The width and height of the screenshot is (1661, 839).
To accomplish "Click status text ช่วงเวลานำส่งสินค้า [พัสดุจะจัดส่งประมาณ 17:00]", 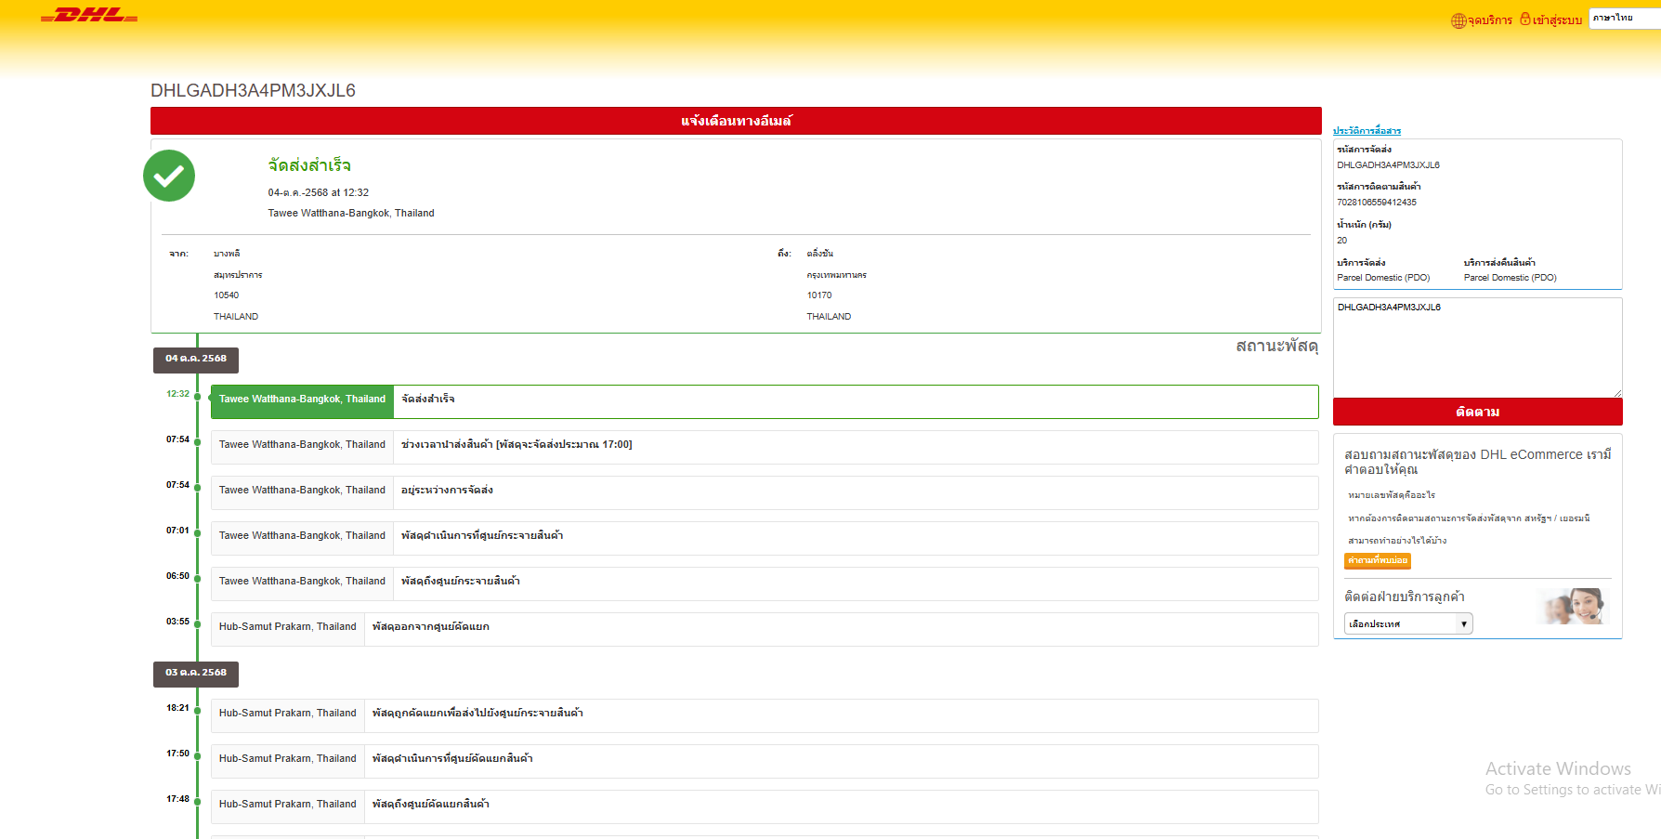I will click(517, 444).
